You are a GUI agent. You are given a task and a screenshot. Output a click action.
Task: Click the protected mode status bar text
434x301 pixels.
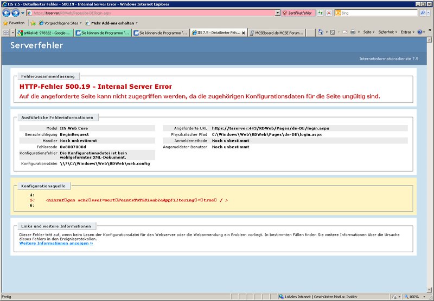pyautogui.click(x=335, y=297)
